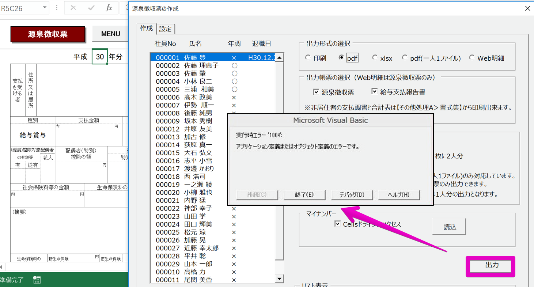The width and height of the screenshot is (534, 288).
Task: Click the デバッグ(D) button
Action: 352,195
